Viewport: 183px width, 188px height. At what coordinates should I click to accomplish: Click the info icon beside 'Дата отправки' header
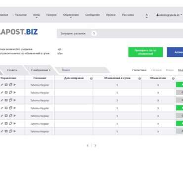(91, 79)
